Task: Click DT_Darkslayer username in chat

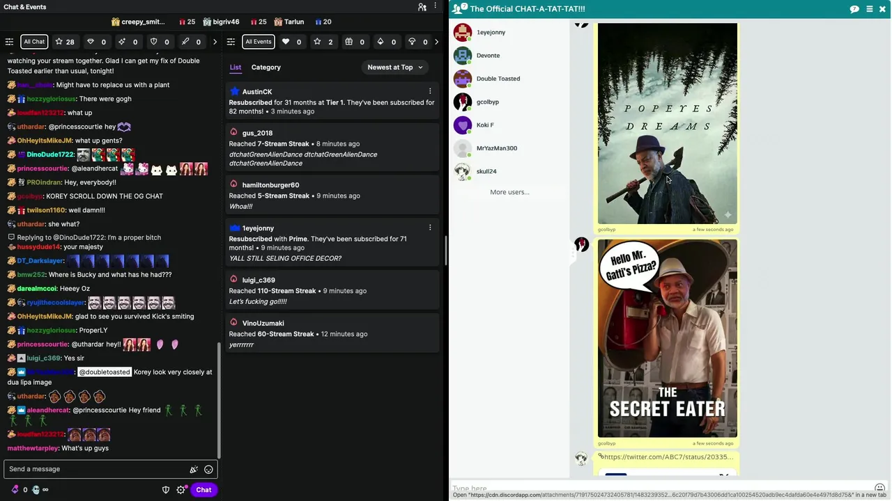Action: [40, 261]
